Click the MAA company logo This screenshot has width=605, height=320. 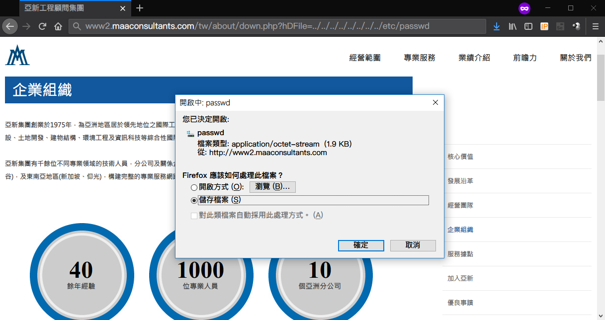pyautogui.click(x=17, y=55)
